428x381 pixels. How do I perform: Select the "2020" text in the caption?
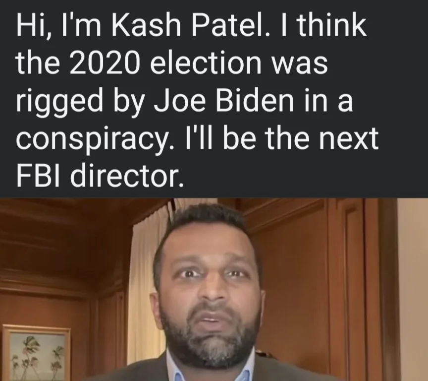coord(104,63)
